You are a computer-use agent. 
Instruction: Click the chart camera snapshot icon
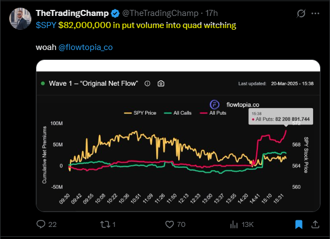161,84
